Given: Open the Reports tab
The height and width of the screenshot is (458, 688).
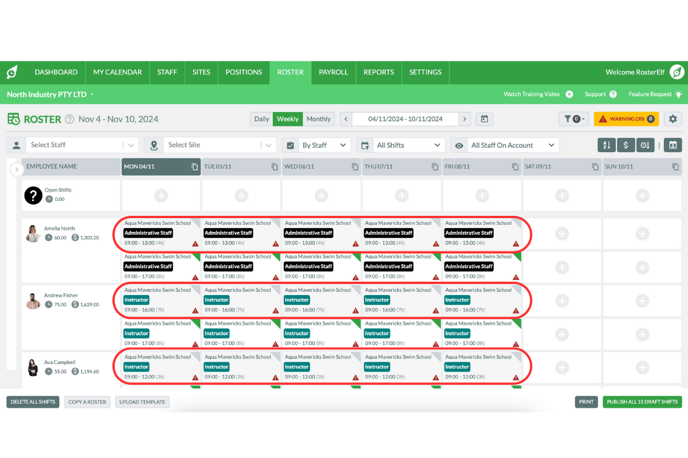Looking at the screenshot, I should pos(379,72).
